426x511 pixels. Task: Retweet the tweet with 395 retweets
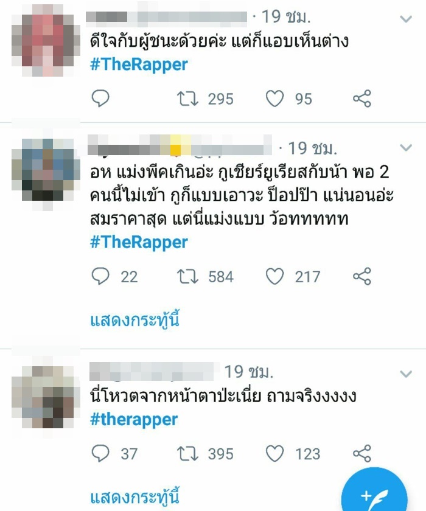pyautogui.click(x=187, y=454)
